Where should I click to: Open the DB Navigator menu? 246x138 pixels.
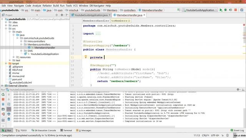pos(97,6)
